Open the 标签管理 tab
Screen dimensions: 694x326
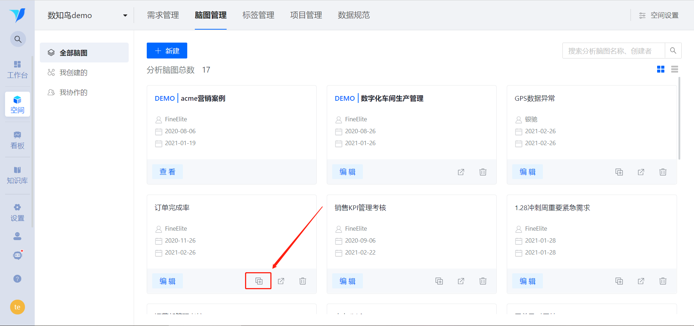click(x=258, y=15)
